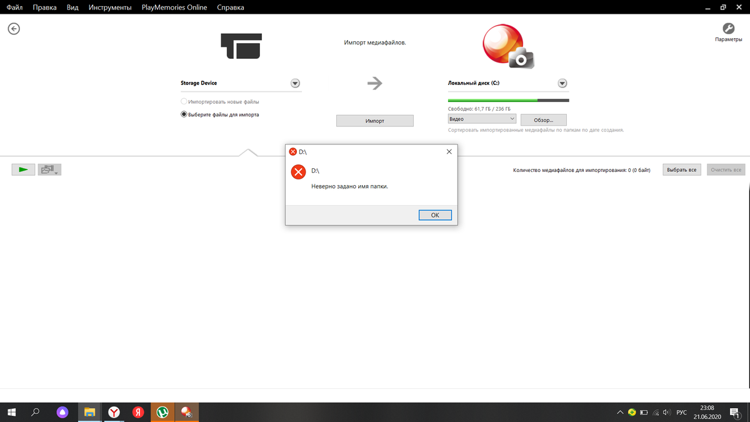The image size is (750, 422).
Task: Click the disk free space bar
Action: tap(508, 100)
